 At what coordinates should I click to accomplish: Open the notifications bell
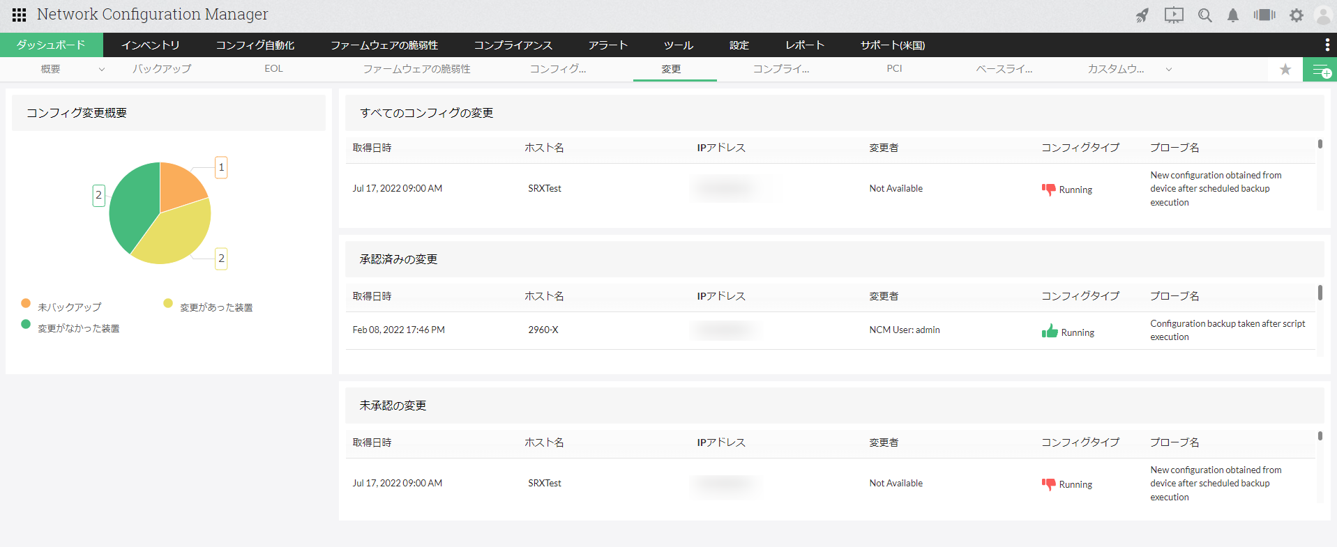[x=1233, y=15]
